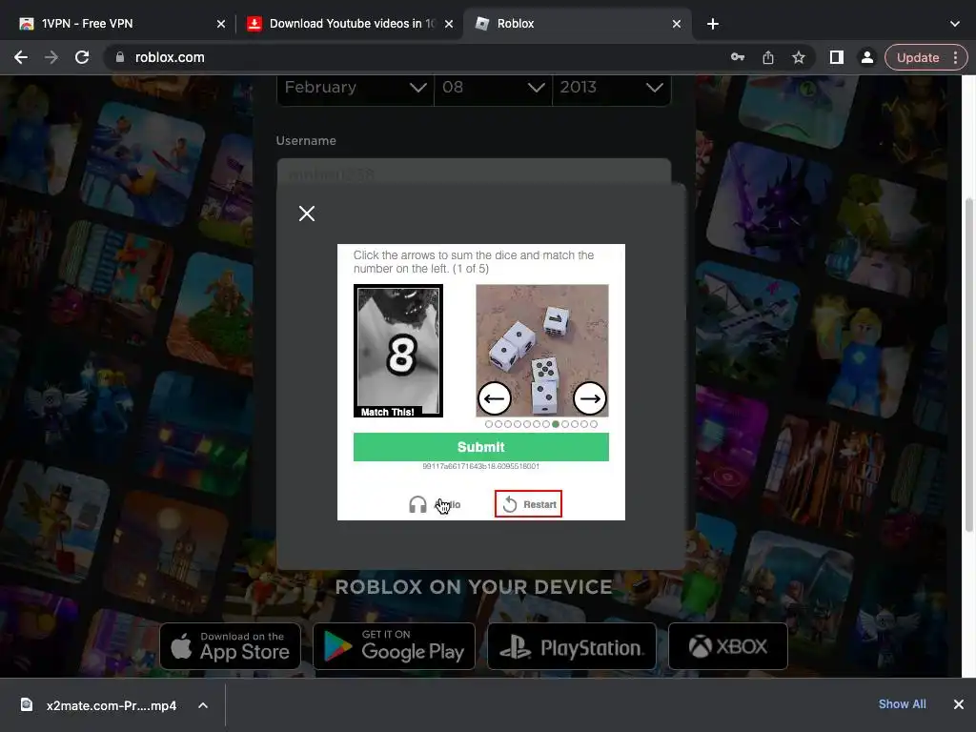Select the first dot under the dice
976x732 pixels.
489,424
